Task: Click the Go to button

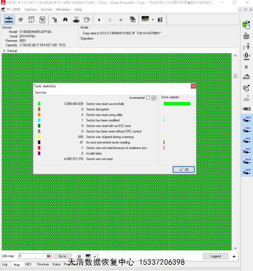Action: [62, 256]
